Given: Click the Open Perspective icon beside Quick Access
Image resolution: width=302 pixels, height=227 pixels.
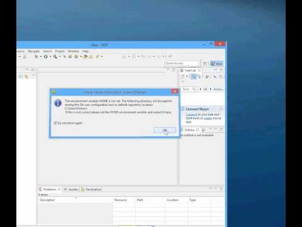Looking at the screenshot, I should 205,63.
